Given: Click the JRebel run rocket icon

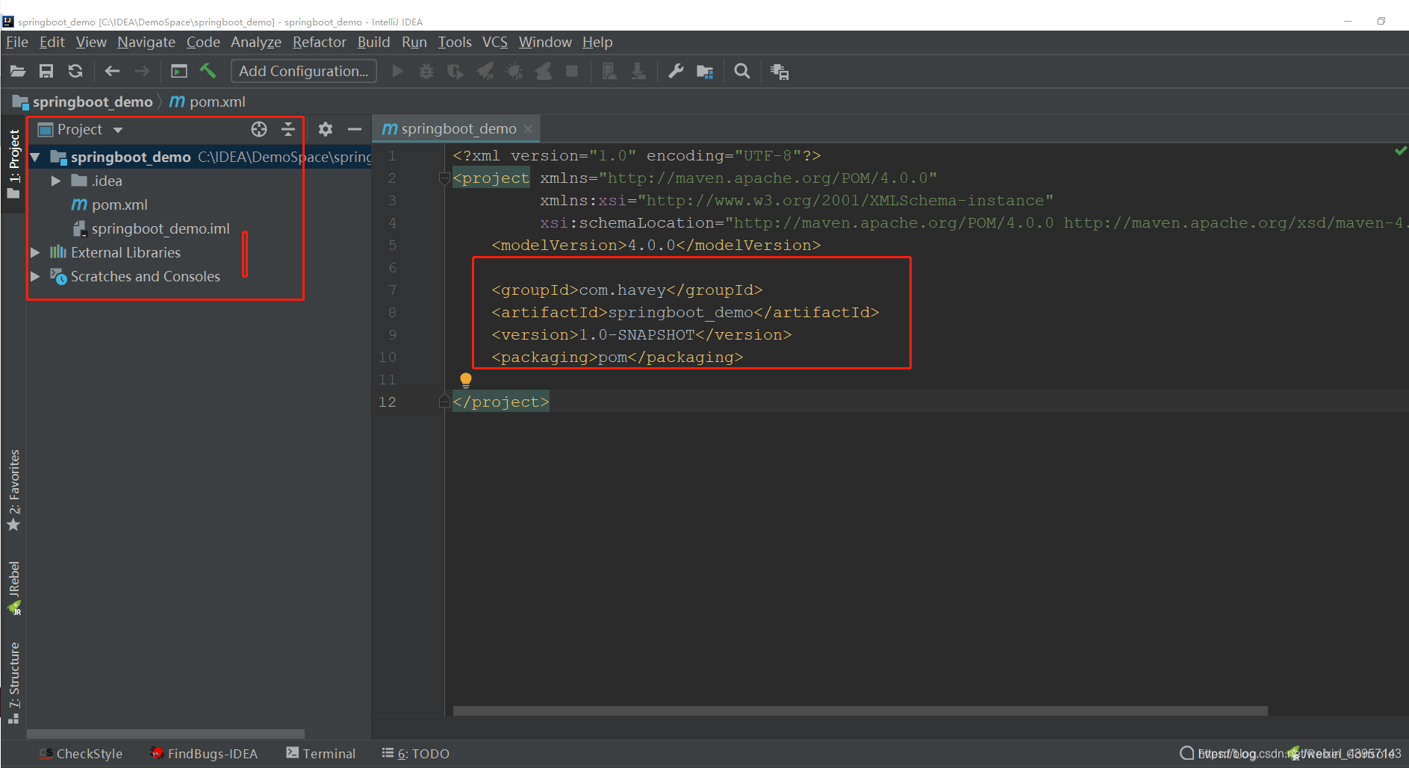Looking at the screenshot, I should (485, 72).
